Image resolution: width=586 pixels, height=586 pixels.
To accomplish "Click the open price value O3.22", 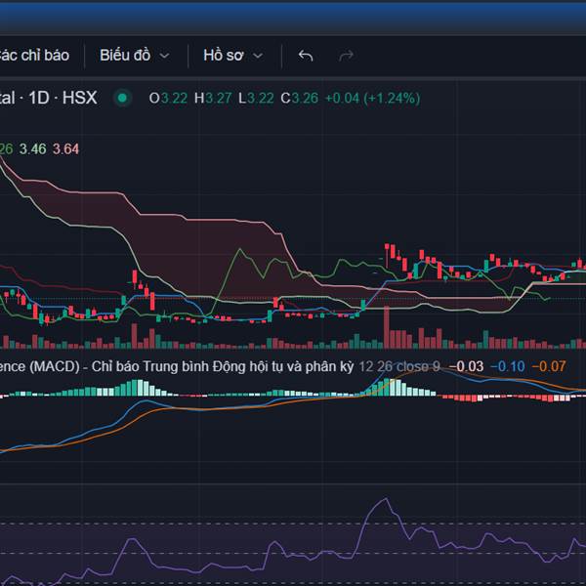I will pyautogui.click(x=168, y=98).
